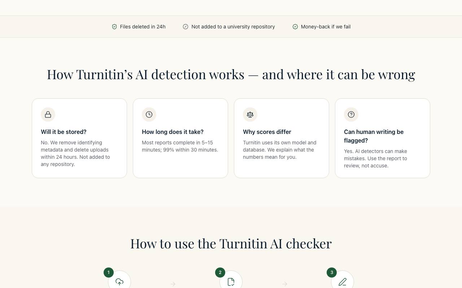Select the Can human writing be flagged? title
The width and height of the screenshot is (462, 288).
374,136
